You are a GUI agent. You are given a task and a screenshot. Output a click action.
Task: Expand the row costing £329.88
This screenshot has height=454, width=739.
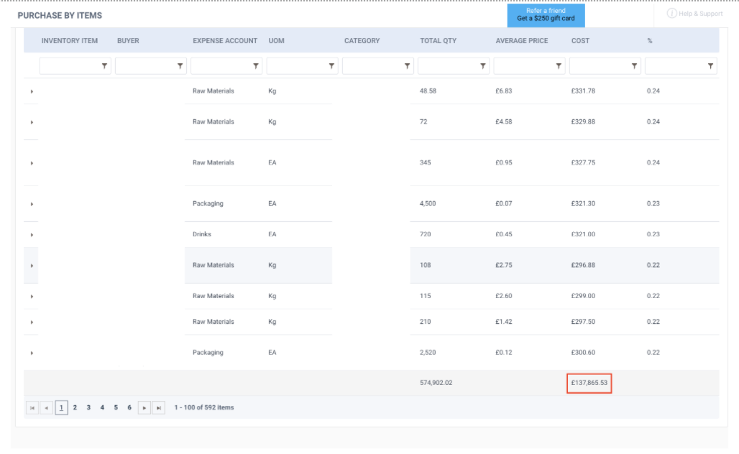[32, 122]
